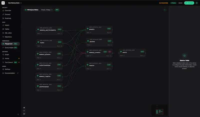
Task: Open the Migrations page
Action: (8, 37)
